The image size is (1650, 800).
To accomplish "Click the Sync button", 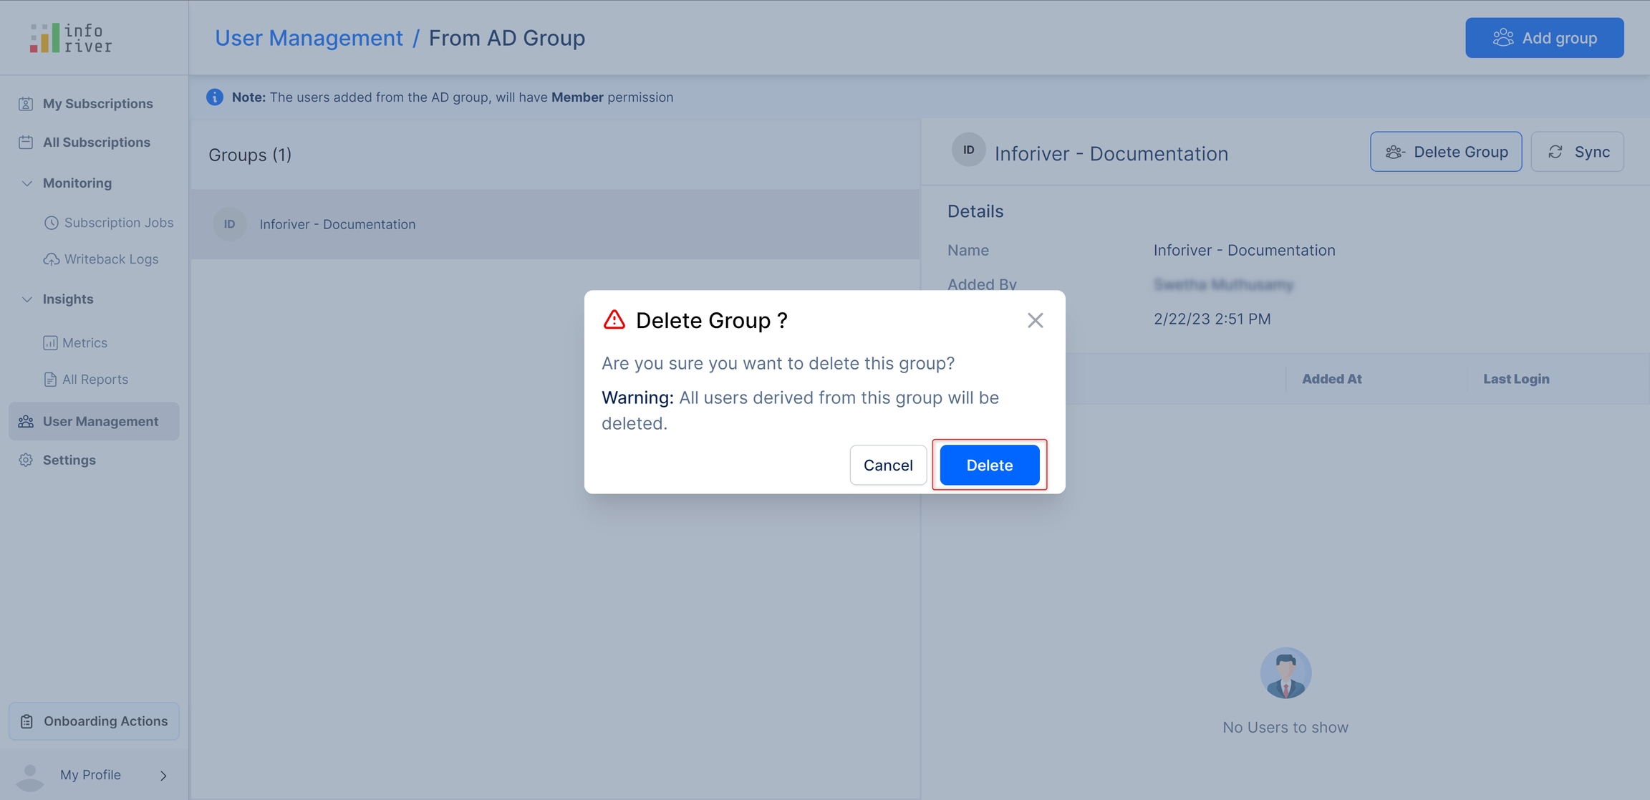I will coord(1577,152).
